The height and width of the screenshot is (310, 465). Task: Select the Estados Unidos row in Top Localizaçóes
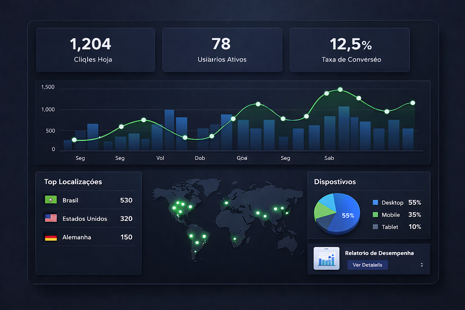tap(88, 219)
